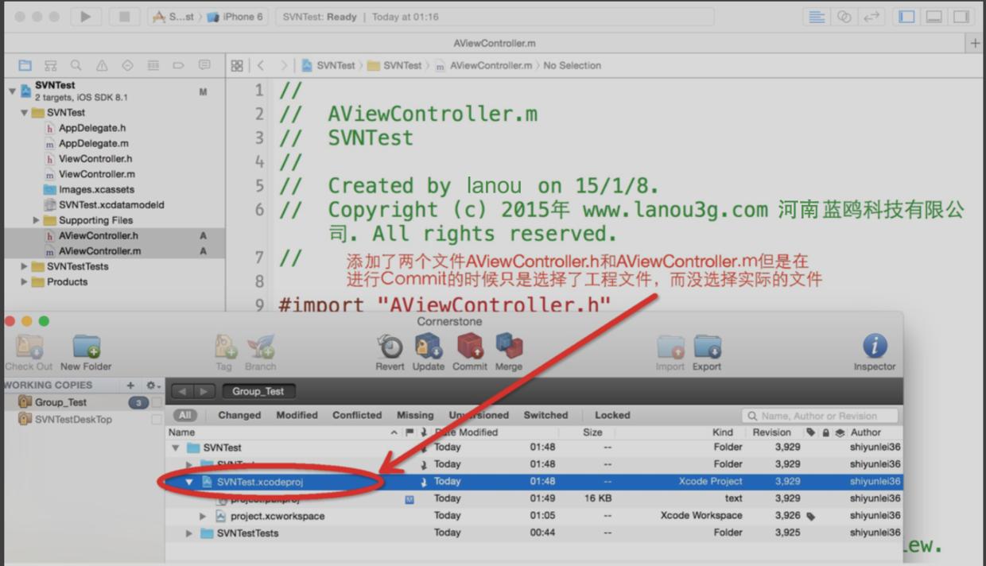Expand the Products group in Xcode
The width and height of the screenshot is (986, 566).
[25, 281]
